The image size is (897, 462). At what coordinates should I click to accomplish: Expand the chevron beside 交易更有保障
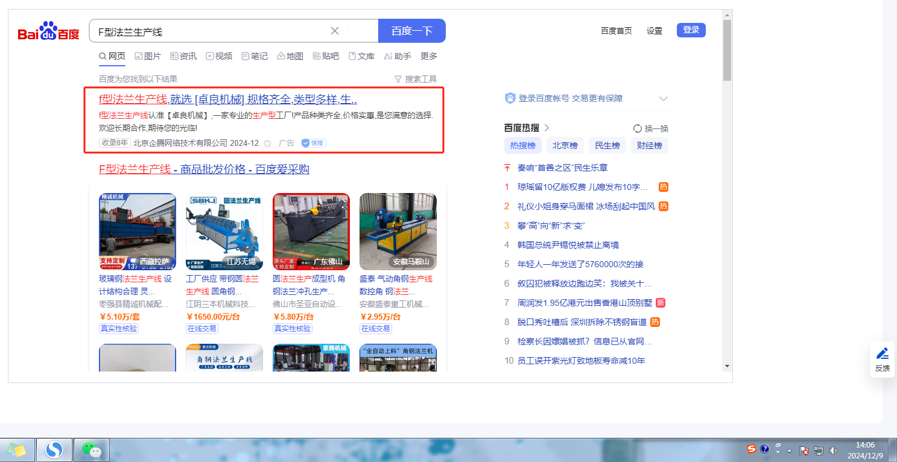[664, 98]
